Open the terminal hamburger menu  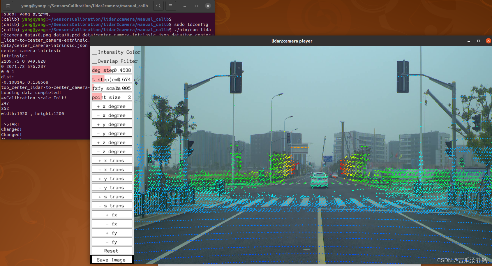[x=170, y=6]
